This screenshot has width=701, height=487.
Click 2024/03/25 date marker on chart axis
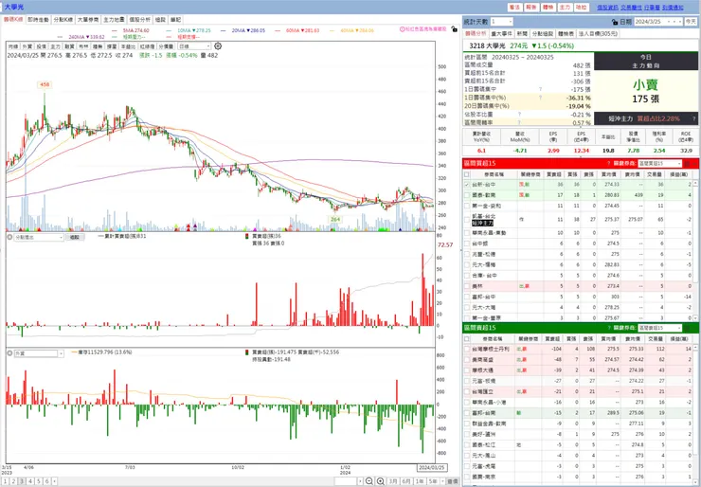click(x=432, y=468)
